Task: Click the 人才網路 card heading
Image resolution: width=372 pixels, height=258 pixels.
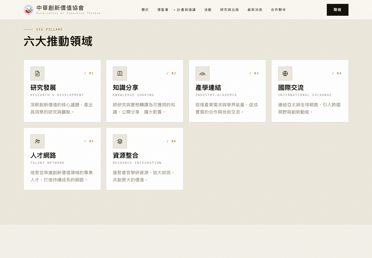Action: click(x=43, y=156)
